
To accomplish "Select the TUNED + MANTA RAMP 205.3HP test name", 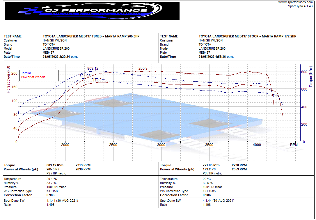I will pos(91,36).
